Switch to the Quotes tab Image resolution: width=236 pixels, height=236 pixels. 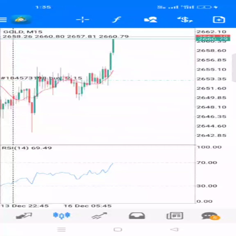(24, 216)
